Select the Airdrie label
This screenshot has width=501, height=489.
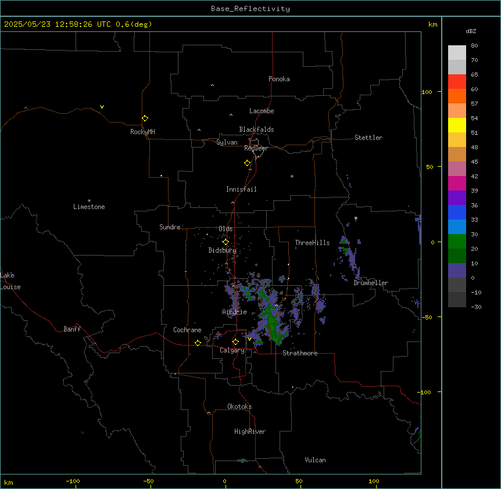coord(235,312)
